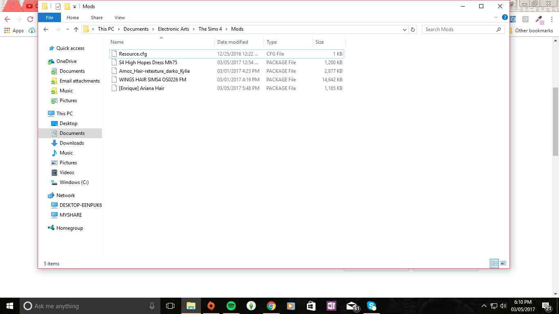Screen dimensions: 559x314
Task: Open Windows Store taskbar icon
Action: 311,306
